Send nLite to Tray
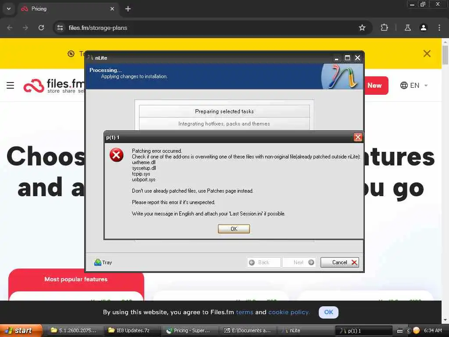This screenshot has height=337, width=449. [103, 262]
